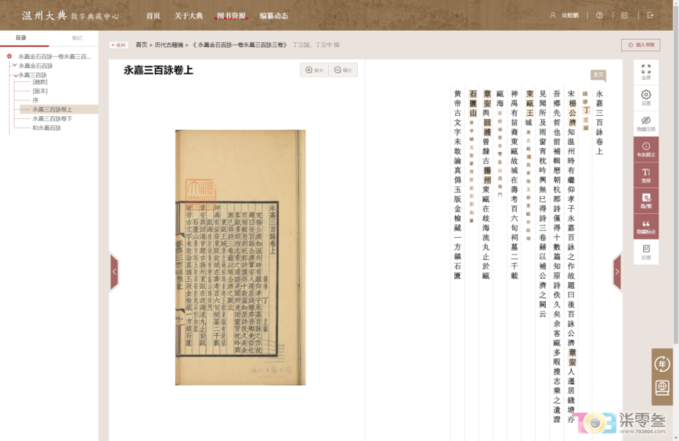The height and width of the screenshot is (441, 679).
Task: Go to next page with right arrow
Action: 617,272
